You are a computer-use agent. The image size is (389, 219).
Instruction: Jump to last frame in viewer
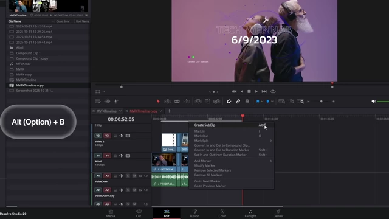264,92
